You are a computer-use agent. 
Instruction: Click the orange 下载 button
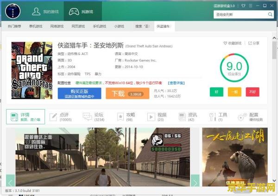coord(127,93)
